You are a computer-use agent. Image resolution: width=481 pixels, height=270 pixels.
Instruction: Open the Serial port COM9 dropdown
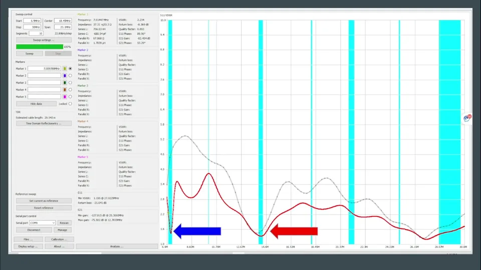coord(42,223)
